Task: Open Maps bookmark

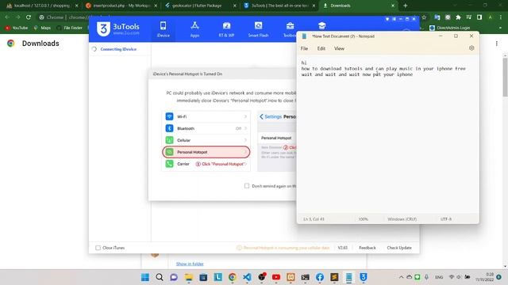Action: 42,28
